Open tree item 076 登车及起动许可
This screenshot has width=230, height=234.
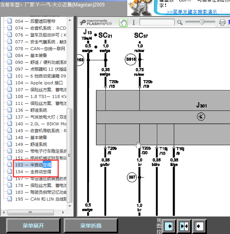tap(41, 35)
